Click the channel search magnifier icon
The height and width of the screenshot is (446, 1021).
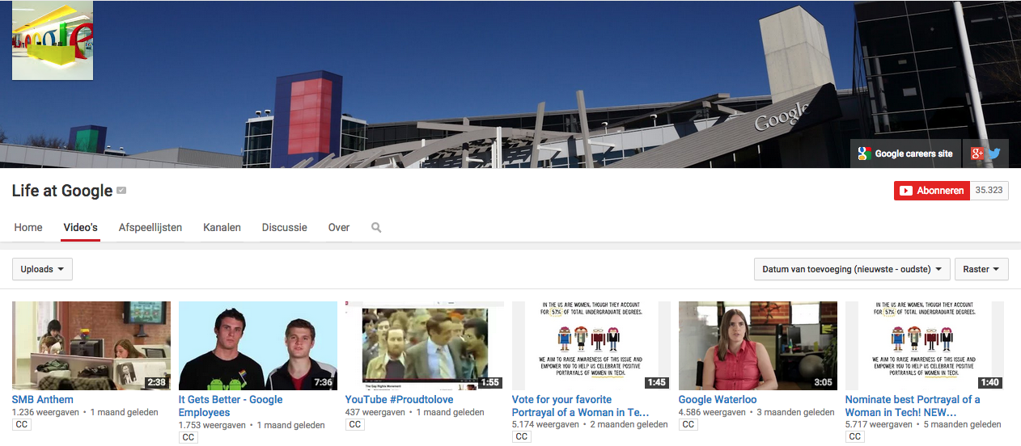pyautogui.click(x=376, y=228)
